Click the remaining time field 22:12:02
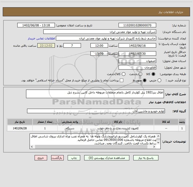This screenshot has width=193, height=187. (46, 46)
